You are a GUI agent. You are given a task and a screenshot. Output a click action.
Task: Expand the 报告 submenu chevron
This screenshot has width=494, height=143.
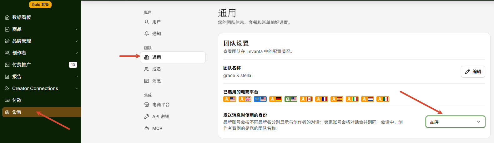pyautogui.click(x=77, y=77)
